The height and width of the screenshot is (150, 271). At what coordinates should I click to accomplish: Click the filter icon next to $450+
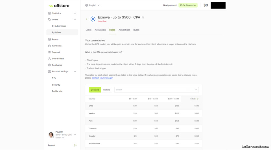198,99
